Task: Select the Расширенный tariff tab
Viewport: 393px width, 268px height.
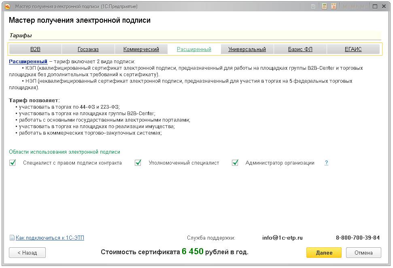Action: tap(194, 49)
